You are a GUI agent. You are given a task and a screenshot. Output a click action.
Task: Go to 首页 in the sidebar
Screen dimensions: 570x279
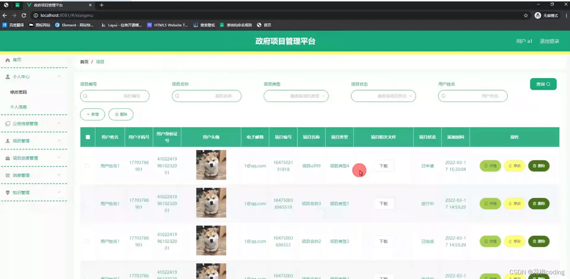(x=17, y=60)
